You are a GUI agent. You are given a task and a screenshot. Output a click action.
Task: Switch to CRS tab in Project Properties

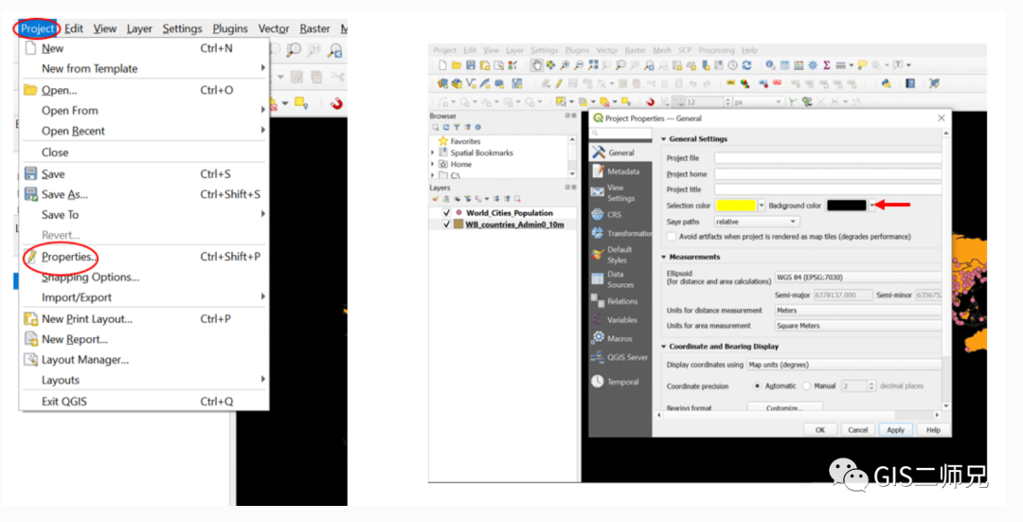click(619, 215)
